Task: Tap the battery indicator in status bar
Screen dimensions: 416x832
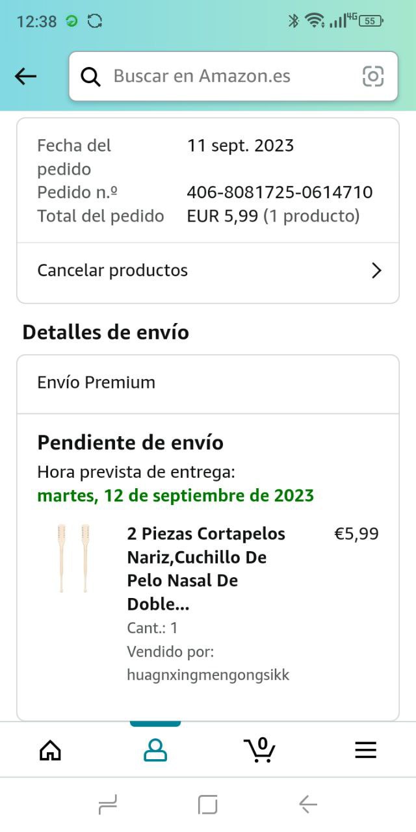Action: tap(370, 21)
